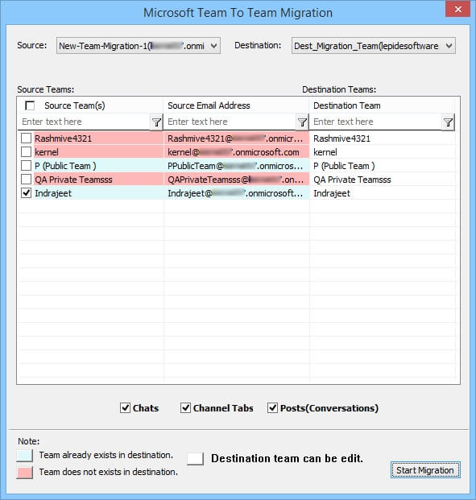Click the Rashmive4321 destination team cell

(383, 138)
